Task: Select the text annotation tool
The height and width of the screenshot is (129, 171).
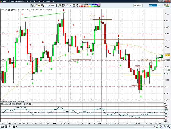Action: [x=63, y=6]
